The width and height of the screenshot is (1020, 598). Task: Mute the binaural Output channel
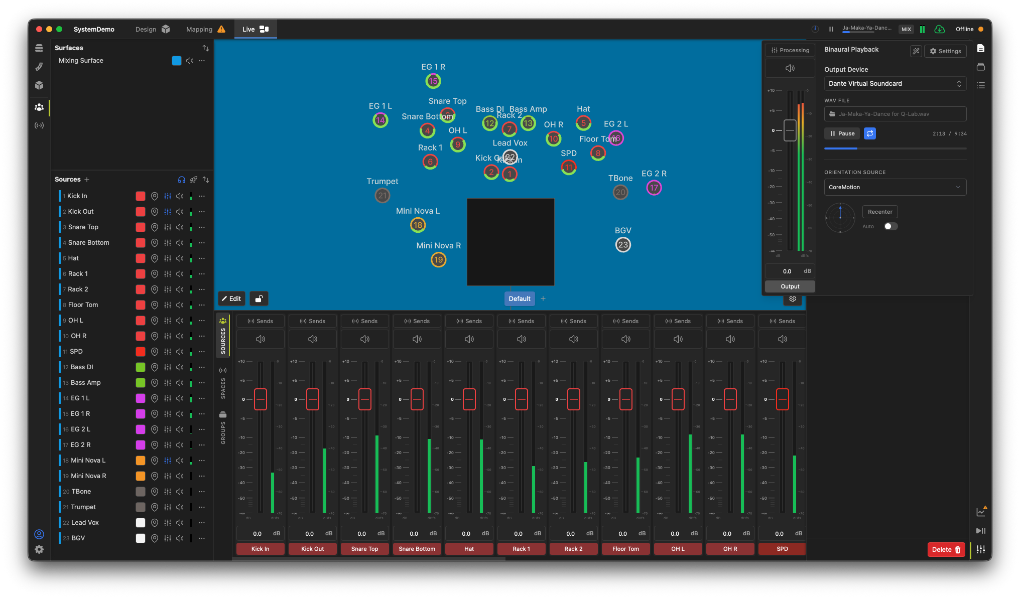point(790,68)
